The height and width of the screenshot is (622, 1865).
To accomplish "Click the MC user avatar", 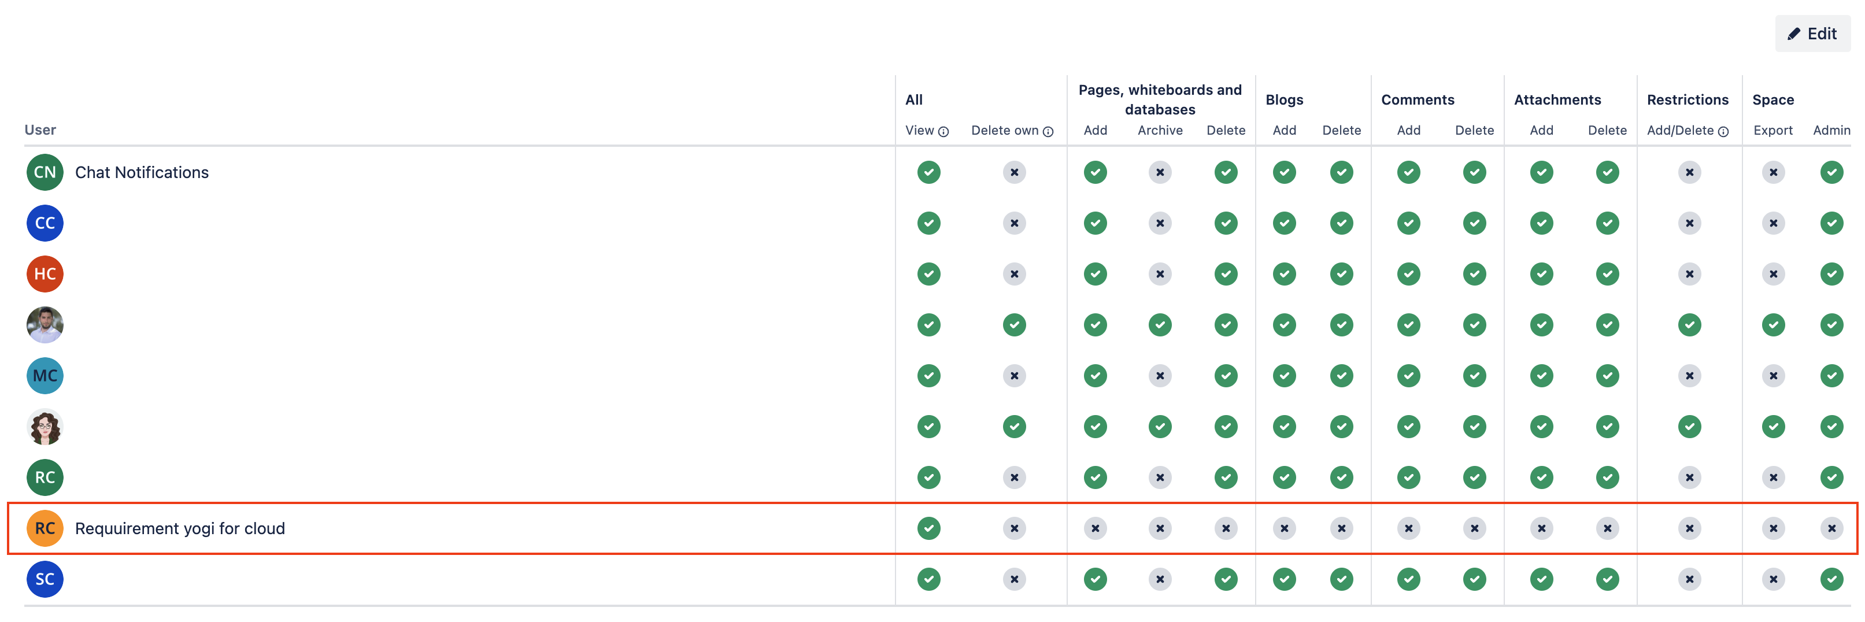I will pos(45,375).
